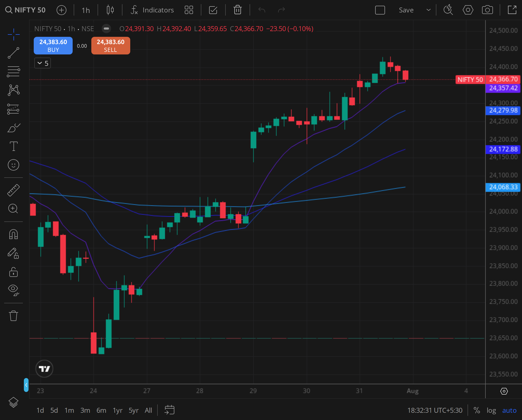
Task: Open the go to date calendar icon
Action: click(x=169, y=410)
